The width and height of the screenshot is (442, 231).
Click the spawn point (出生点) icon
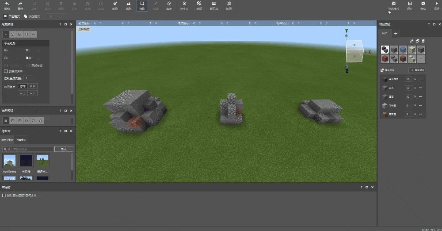184,5
